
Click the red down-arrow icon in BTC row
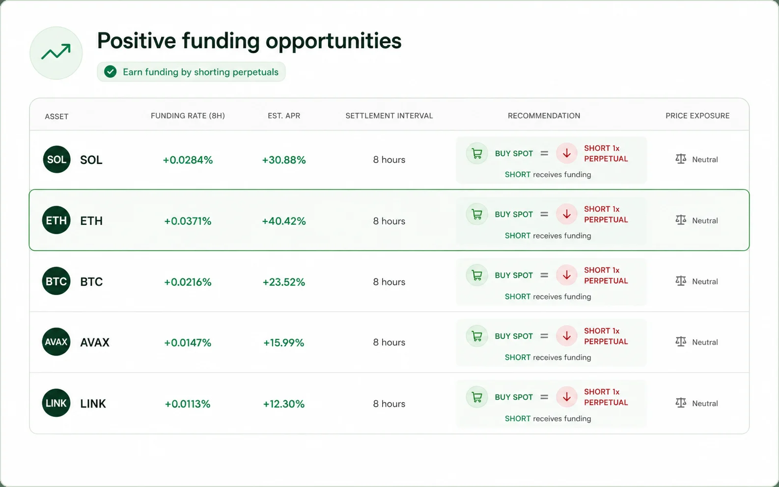[x=567, y=275]
